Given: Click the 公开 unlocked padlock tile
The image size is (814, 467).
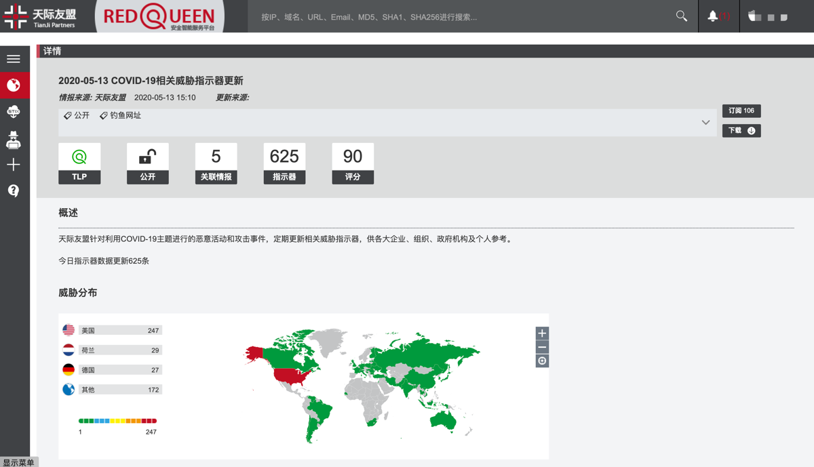Looking at the screenshot, I should pyautogui.click(x=148, y=163).
